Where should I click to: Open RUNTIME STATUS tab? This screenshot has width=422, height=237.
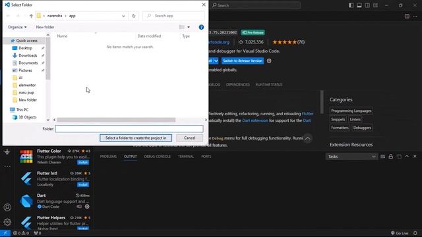click(269, 85)
